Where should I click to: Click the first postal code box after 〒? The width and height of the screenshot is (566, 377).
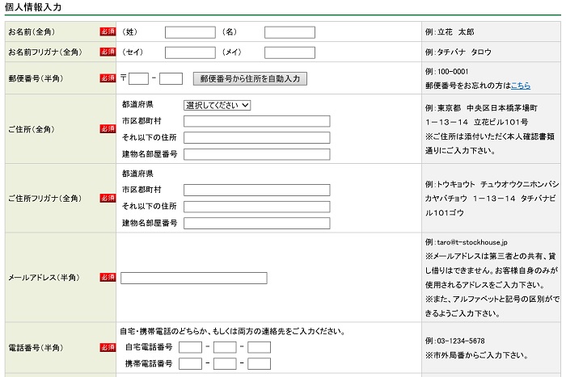point(138,78)
